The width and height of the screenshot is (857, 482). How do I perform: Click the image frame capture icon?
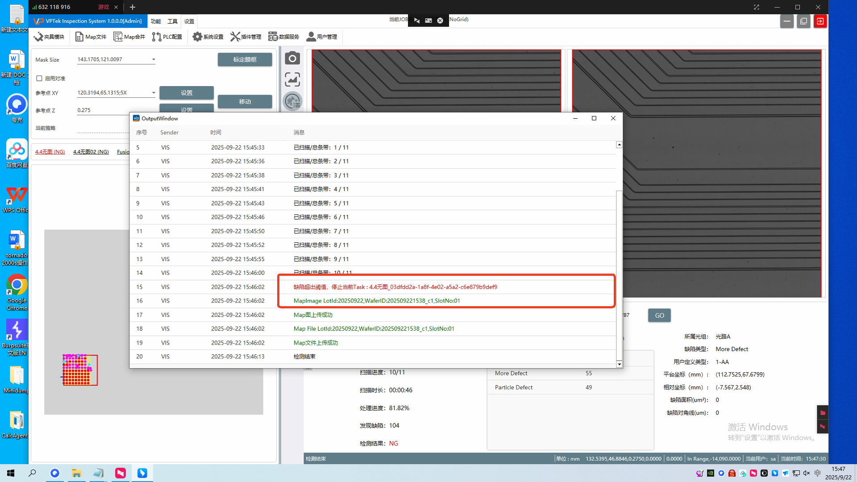pos(292,80)
